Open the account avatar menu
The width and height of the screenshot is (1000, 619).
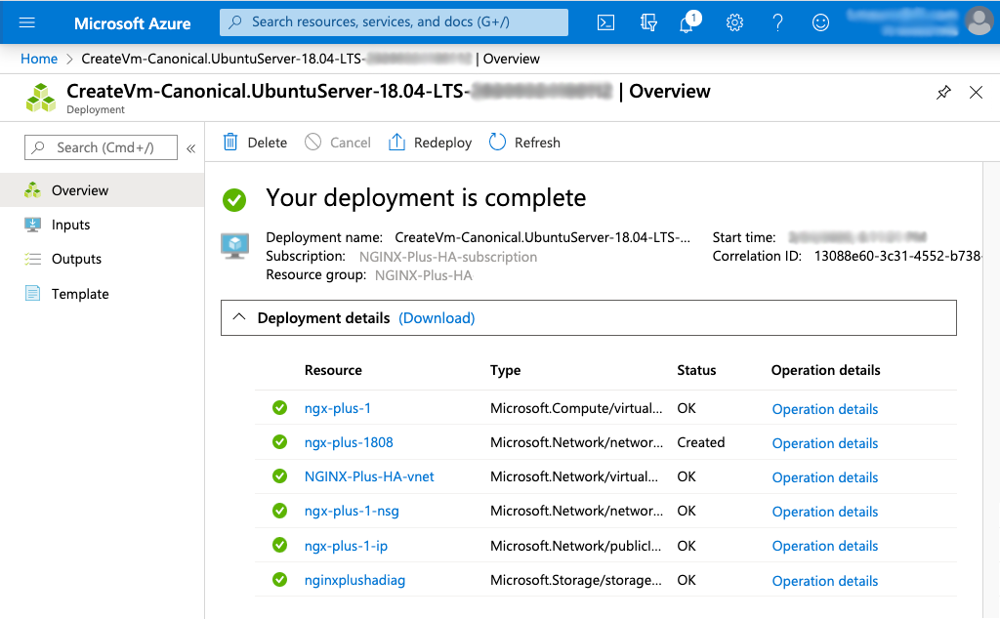(979, 21)
